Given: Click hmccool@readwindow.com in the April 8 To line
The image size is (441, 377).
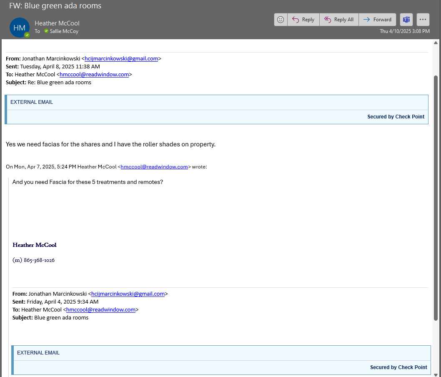Looking at the screenshot, I should click(x=94, y=75).
